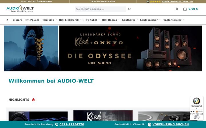The height and width of the screenshot is (128, 206).
Task: Open the Klipsch Onkyo Die Odyssee banner
Action: tap(130, 48)
